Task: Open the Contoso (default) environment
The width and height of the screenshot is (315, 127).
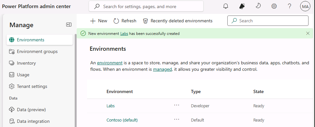Action: 122,120
